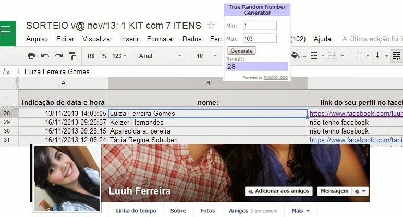This screenshot has width=403, height=217.
Task: Select column A header
Action: coord(63,83)
